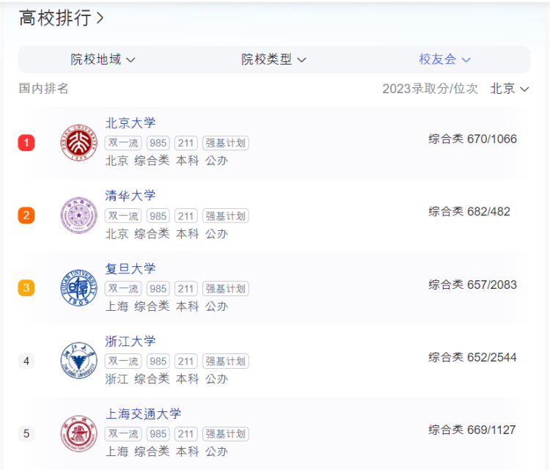Expand the 院校地域 filter dropdown
Screen dimensions: 550x470
click(x=103, y=59)
